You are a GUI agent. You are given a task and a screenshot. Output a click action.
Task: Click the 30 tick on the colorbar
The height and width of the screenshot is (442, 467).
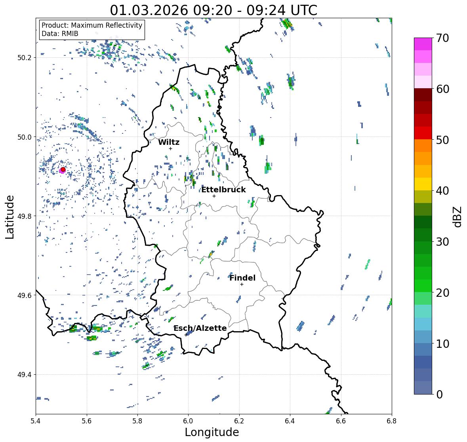click(442, 241)
